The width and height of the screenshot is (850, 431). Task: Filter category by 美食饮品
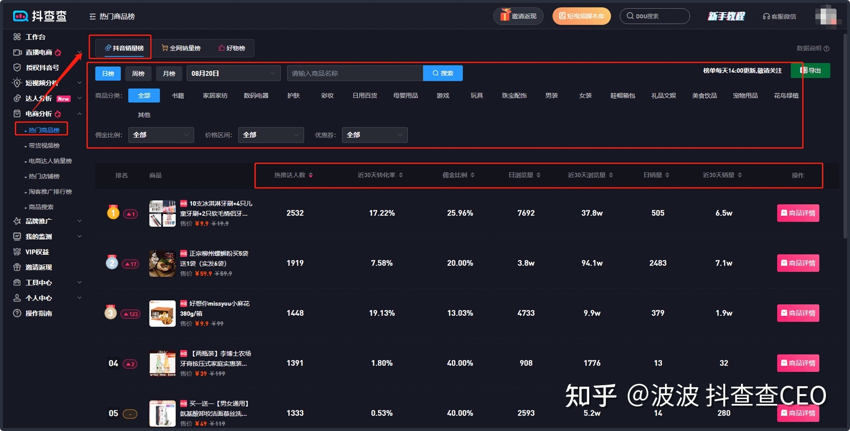pyautogui.click(x=705, y=95)
